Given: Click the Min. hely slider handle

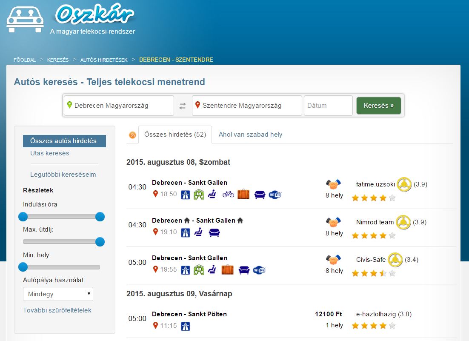Looking at the screenshot, I should click(x=23, y=267).
